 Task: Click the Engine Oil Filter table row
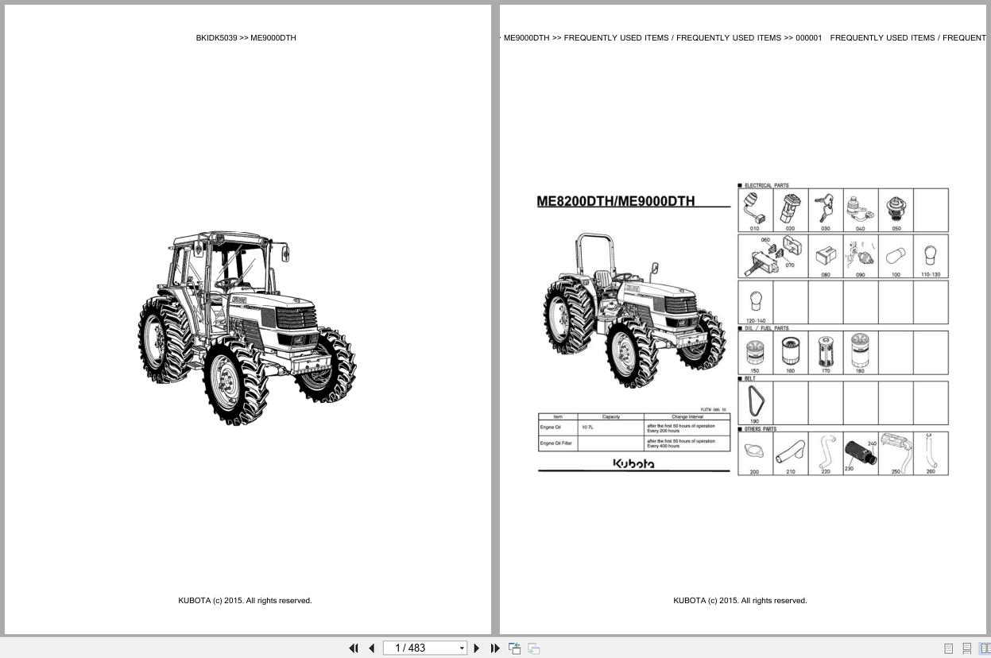[x=634, y=443]
